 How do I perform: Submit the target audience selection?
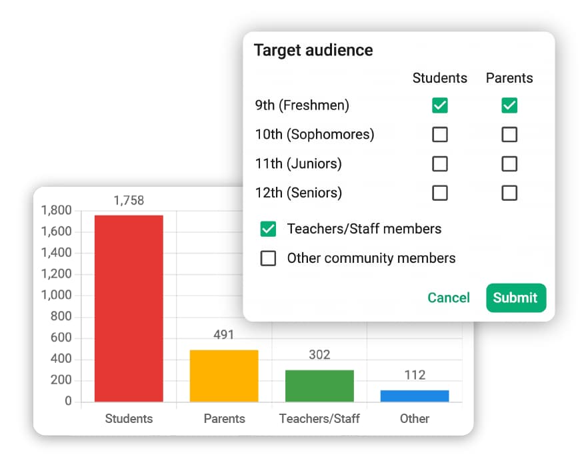click(x=516, y=298)
